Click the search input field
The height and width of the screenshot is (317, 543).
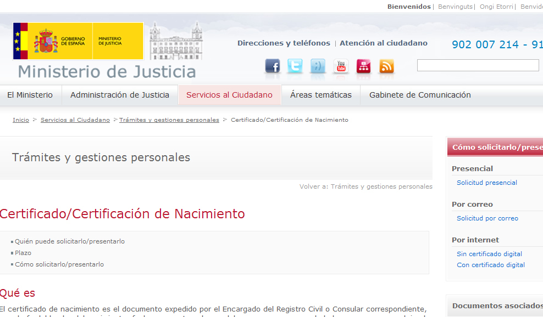click(478, 65)
